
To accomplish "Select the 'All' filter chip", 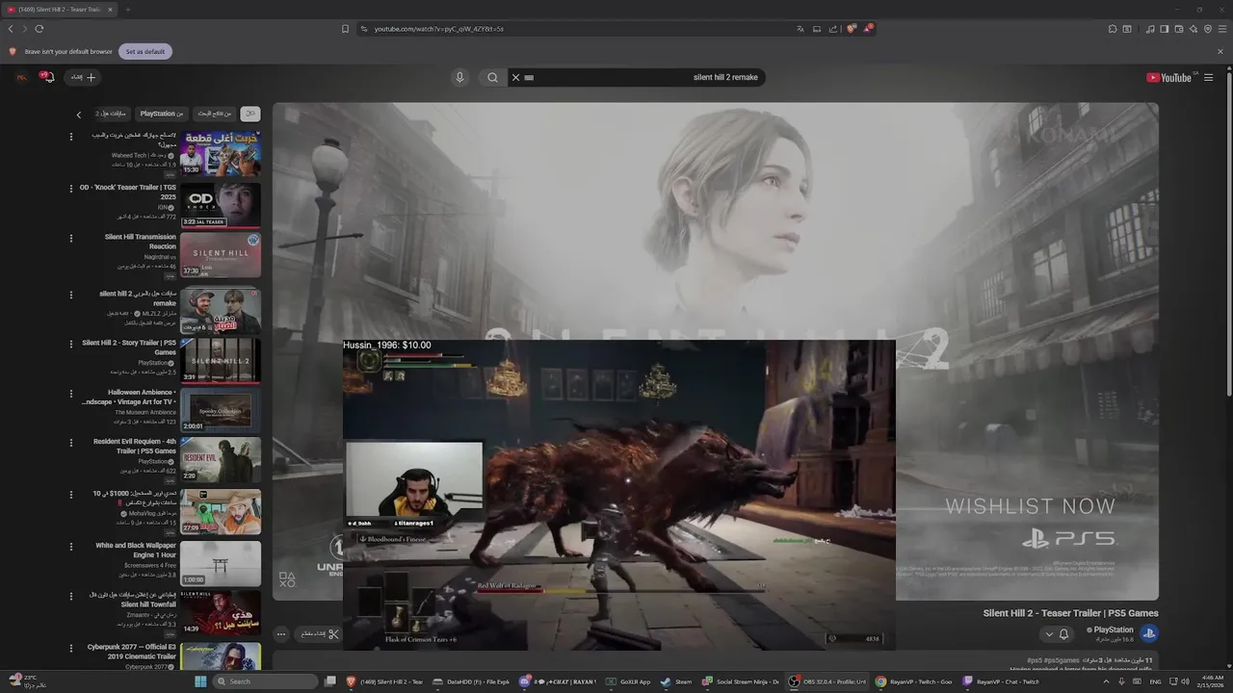I will pos(249,114).
